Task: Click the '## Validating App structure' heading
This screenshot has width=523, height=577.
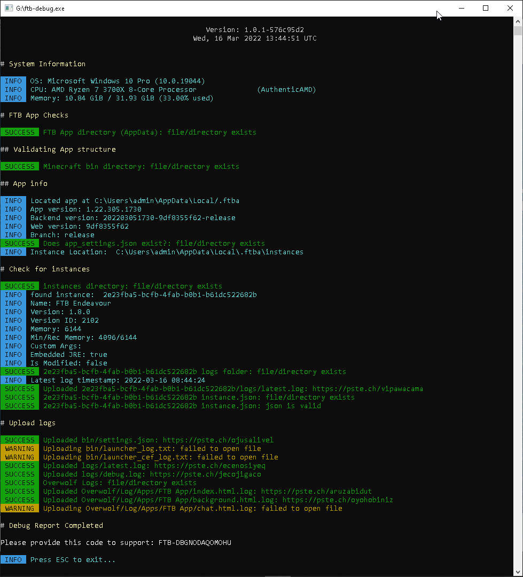Action: point(58,149)
